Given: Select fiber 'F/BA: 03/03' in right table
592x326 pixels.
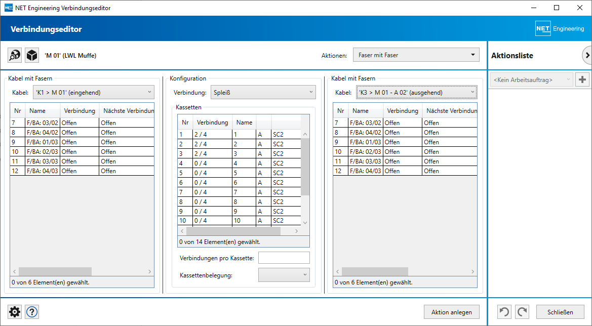Looking at the screenshot, I should 405,161.
